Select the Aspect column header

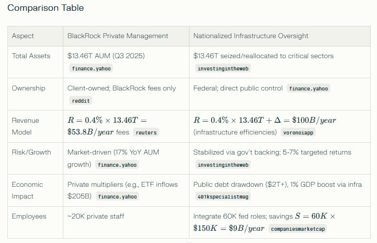point(23,36)
